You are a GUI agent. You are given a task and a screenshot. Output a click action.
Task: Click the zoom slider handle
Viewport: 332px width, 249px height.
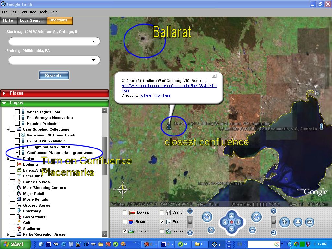click(190, 222)
